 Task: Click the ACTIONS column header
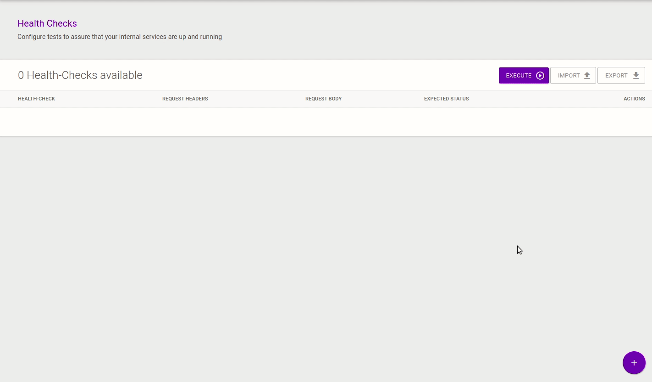tap(634, 99)
